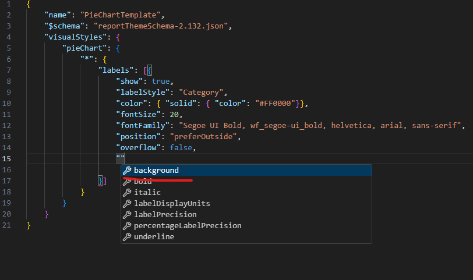The image size is (473, 280).
Task: Click line number 15 in the gutter
Action: point(6,158)
